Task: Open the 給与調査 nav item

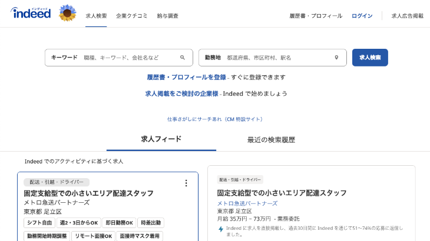Action: point(167,16)
